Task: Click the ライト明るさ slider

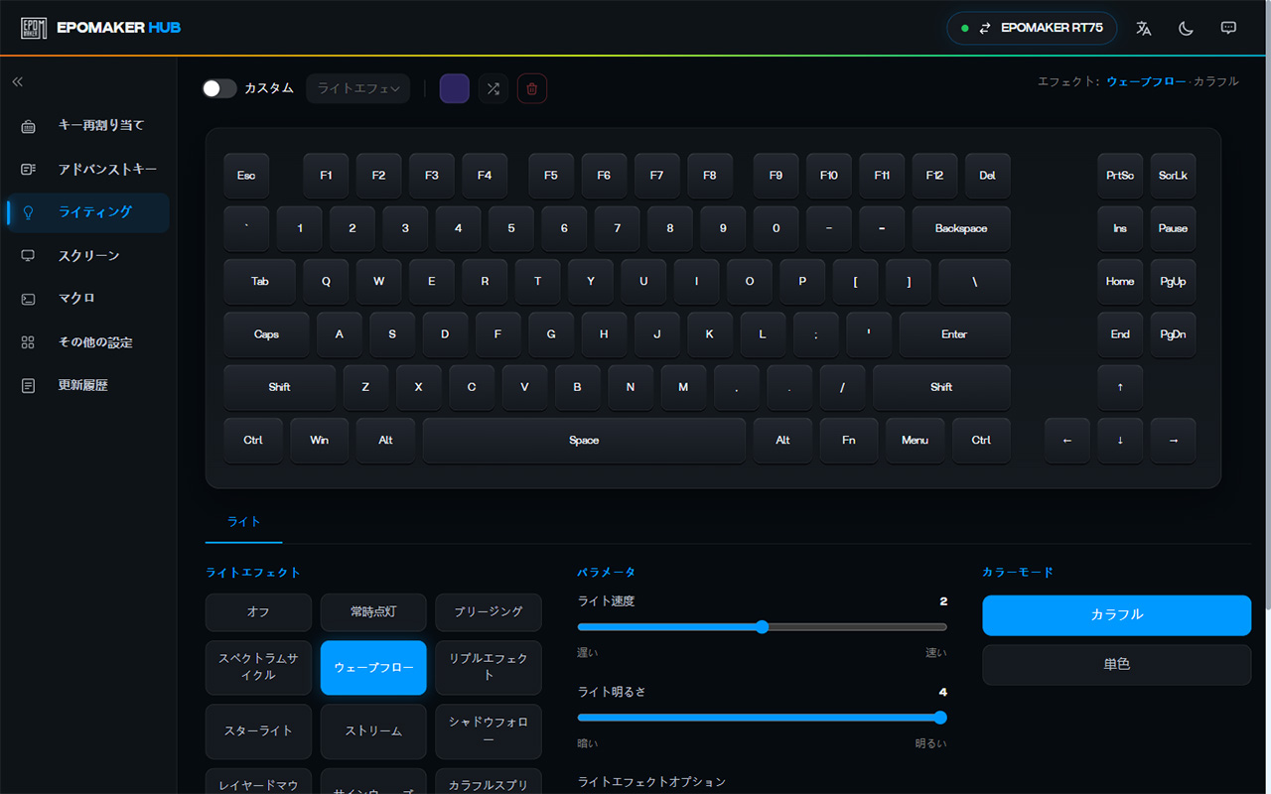Action: [762, 718]
